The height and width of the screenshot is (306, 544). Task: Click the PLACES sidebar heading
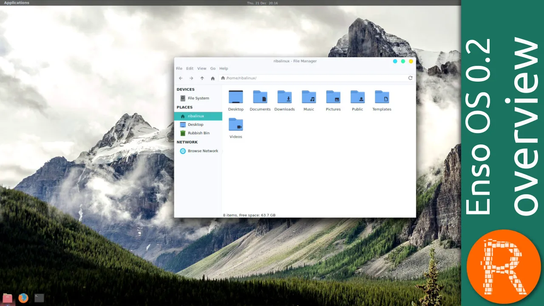coord(184,108)
